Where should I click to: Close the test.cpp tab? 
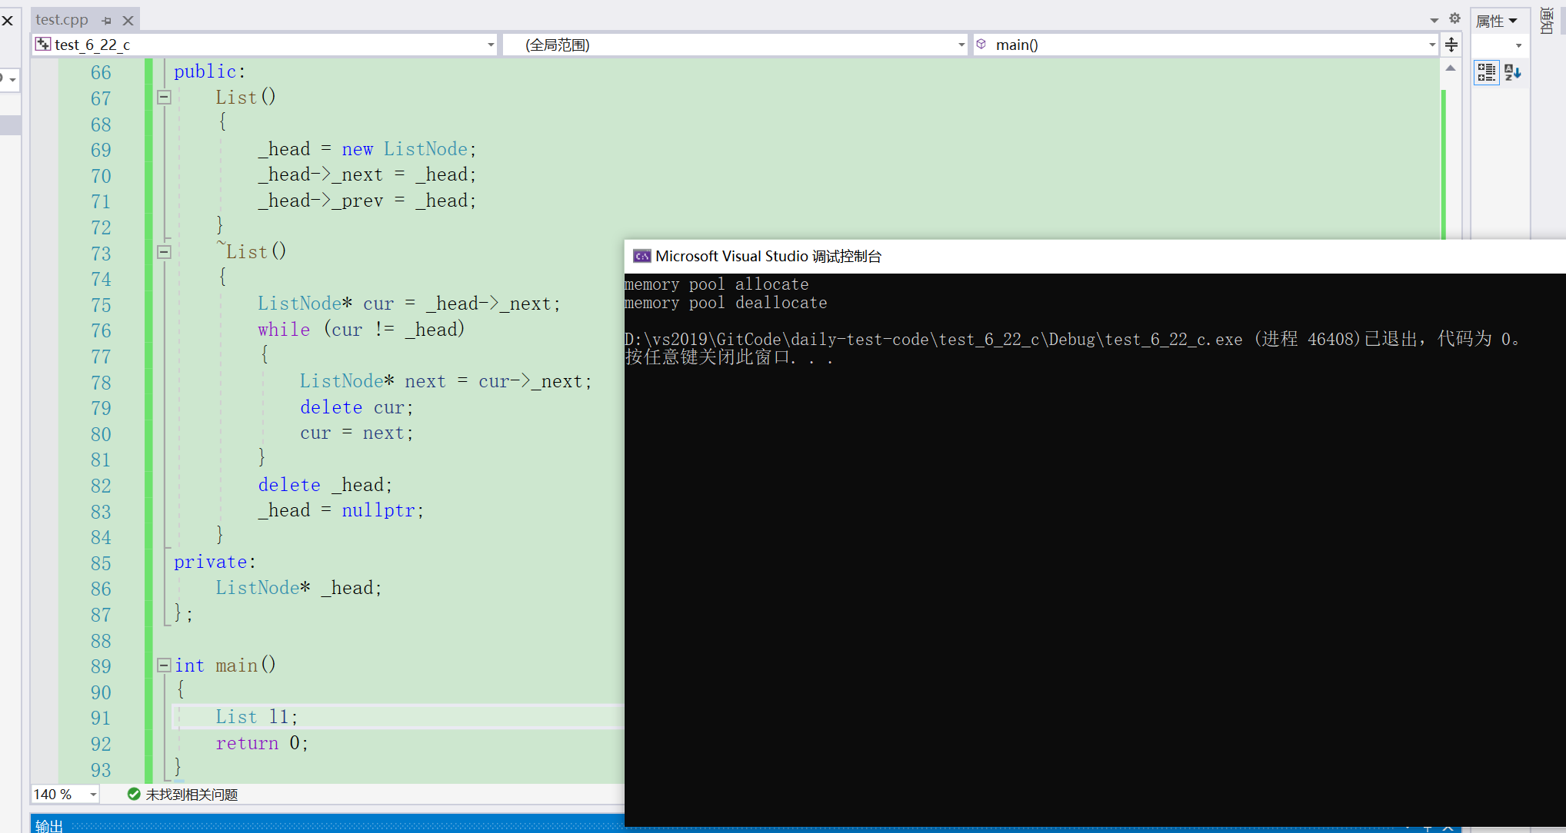128,21
